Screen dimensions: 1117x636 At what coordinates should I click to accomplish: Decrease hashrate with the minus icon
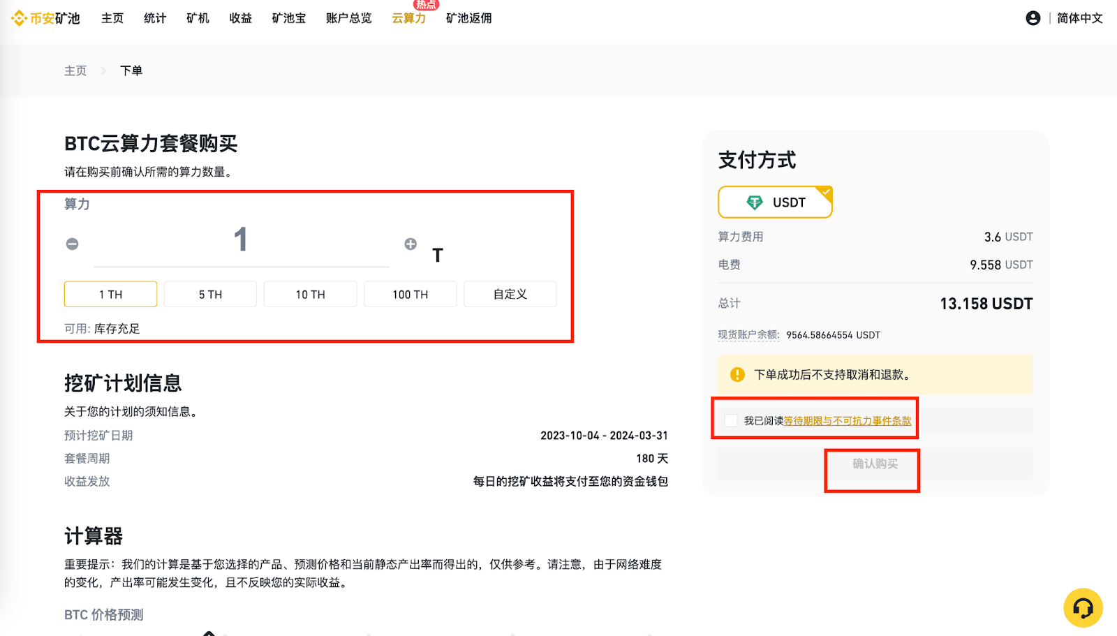72,244
